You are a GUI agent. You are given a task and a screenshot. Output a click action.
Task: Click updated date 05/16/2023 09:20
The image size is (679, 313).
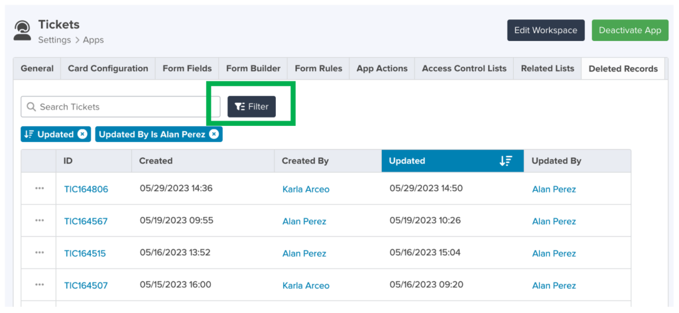426,284
